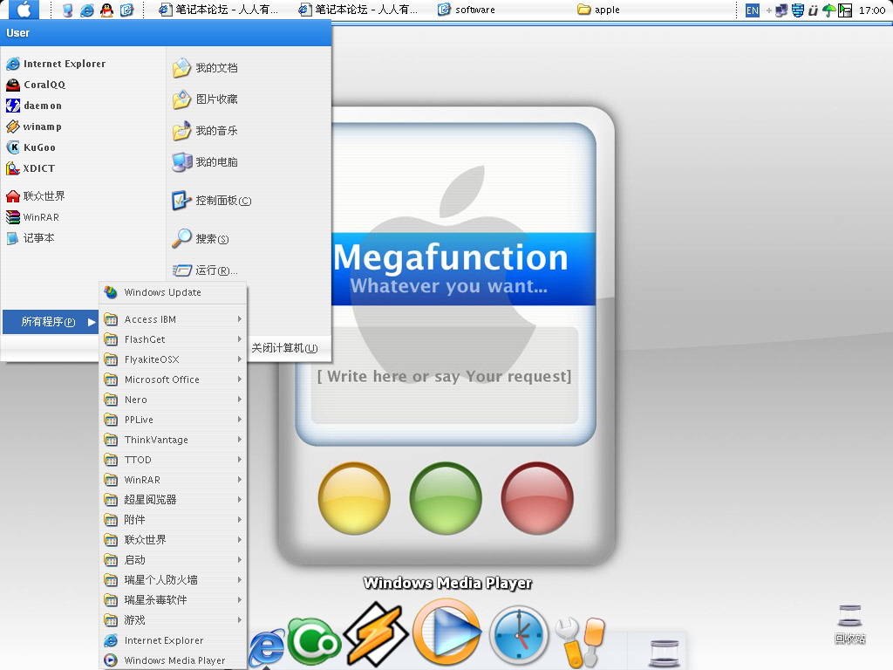The image size is (893, 670).
Task: Open KuGoo from the Start menu
Action: [x=31, y=147]
